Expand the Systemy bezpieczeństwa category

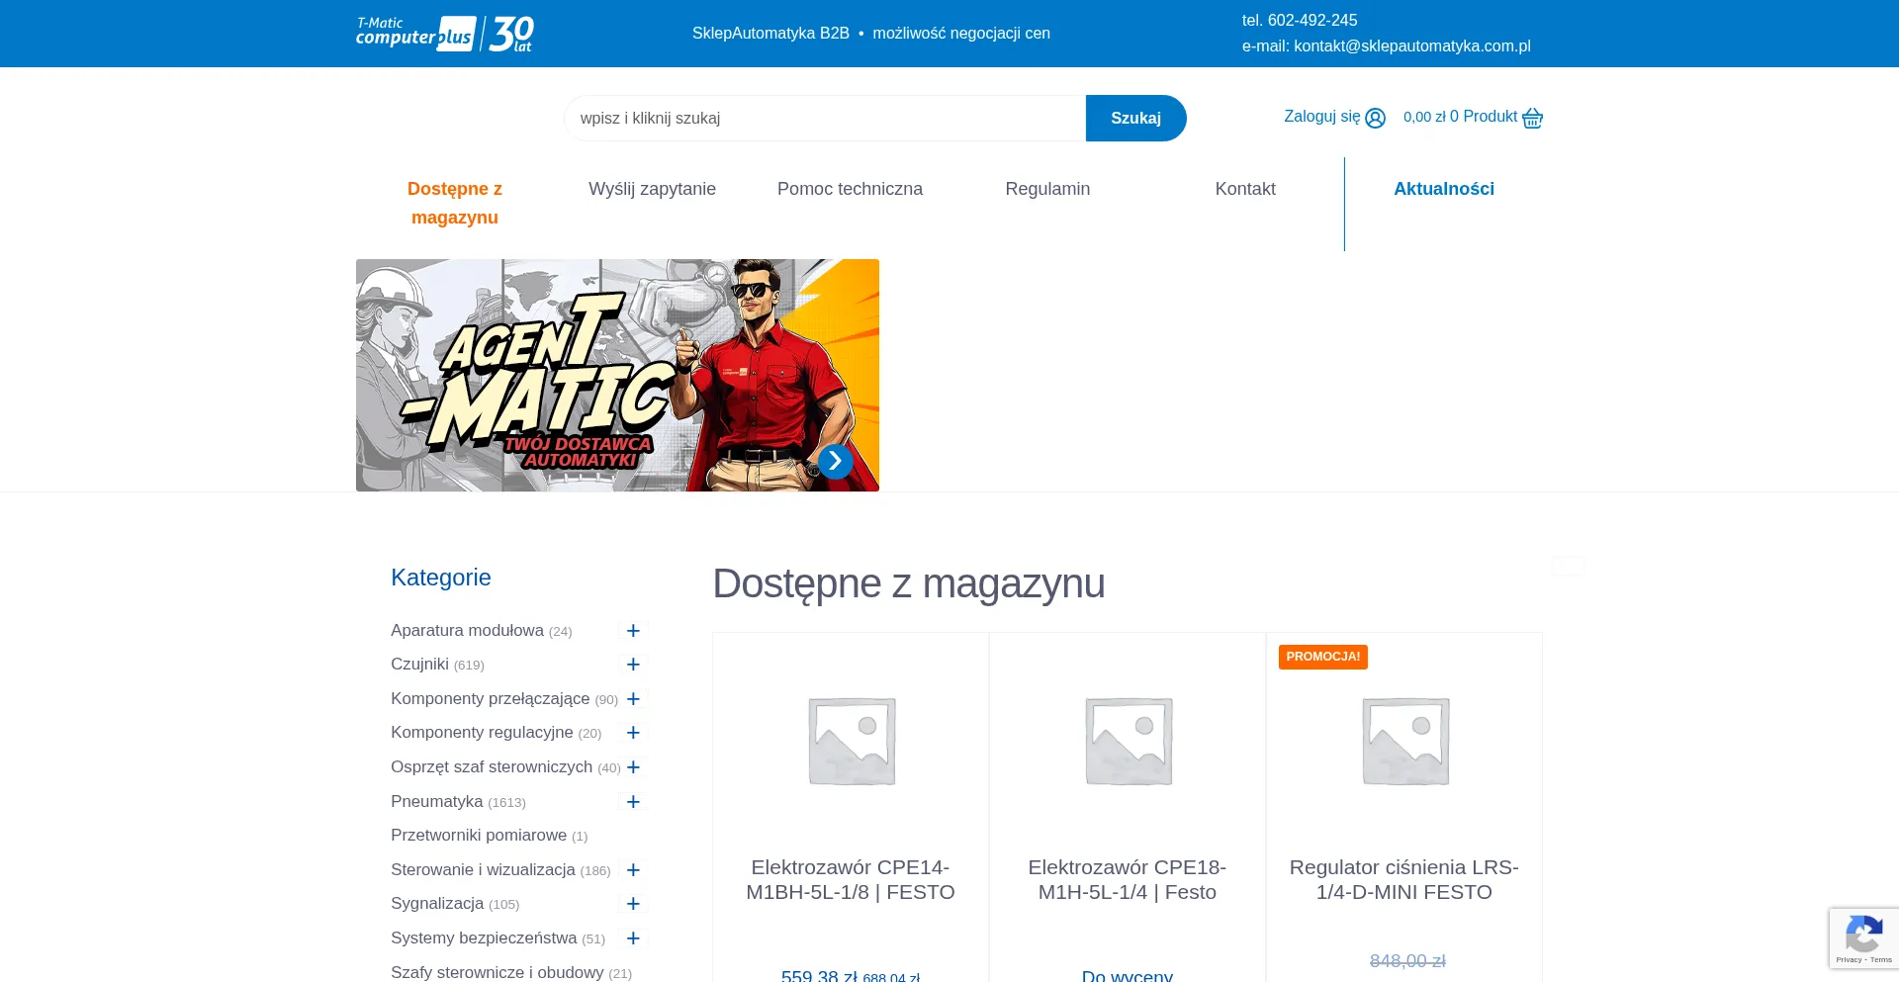pyautogui.click(x=633, y=938)
